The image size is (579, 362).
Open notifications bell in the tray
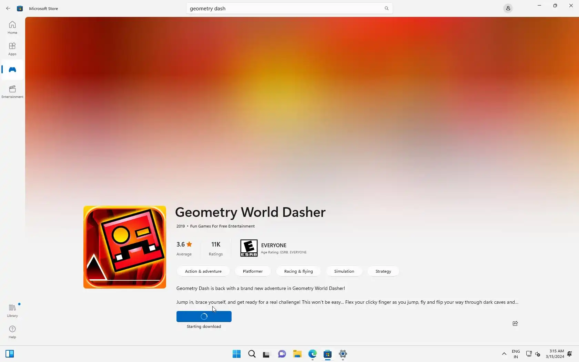coord(570,354)
